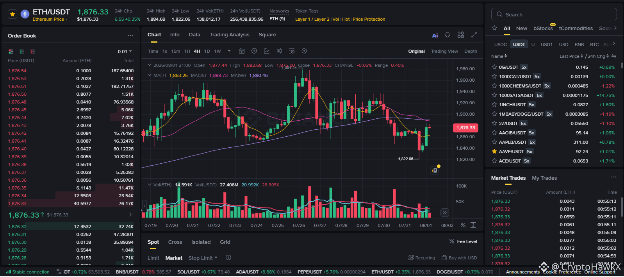This screenshot has width=624, height=277.
Task: Open Stop Limit order type dropdown
Action: 203,258
